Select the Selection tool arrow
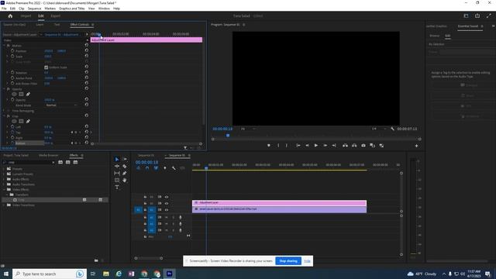 [x=117, y=159]
